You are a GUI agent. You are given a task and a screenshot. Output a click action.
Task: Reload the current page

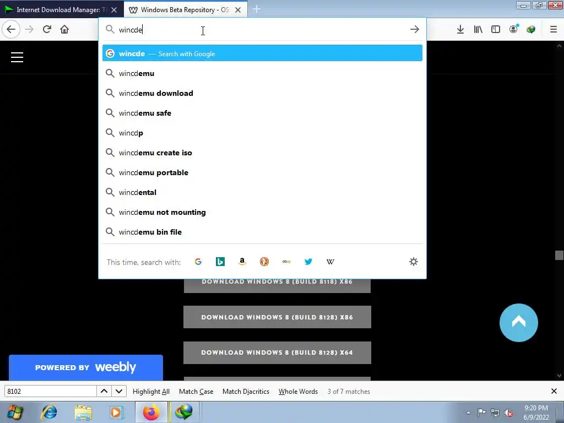click(47, 29)
